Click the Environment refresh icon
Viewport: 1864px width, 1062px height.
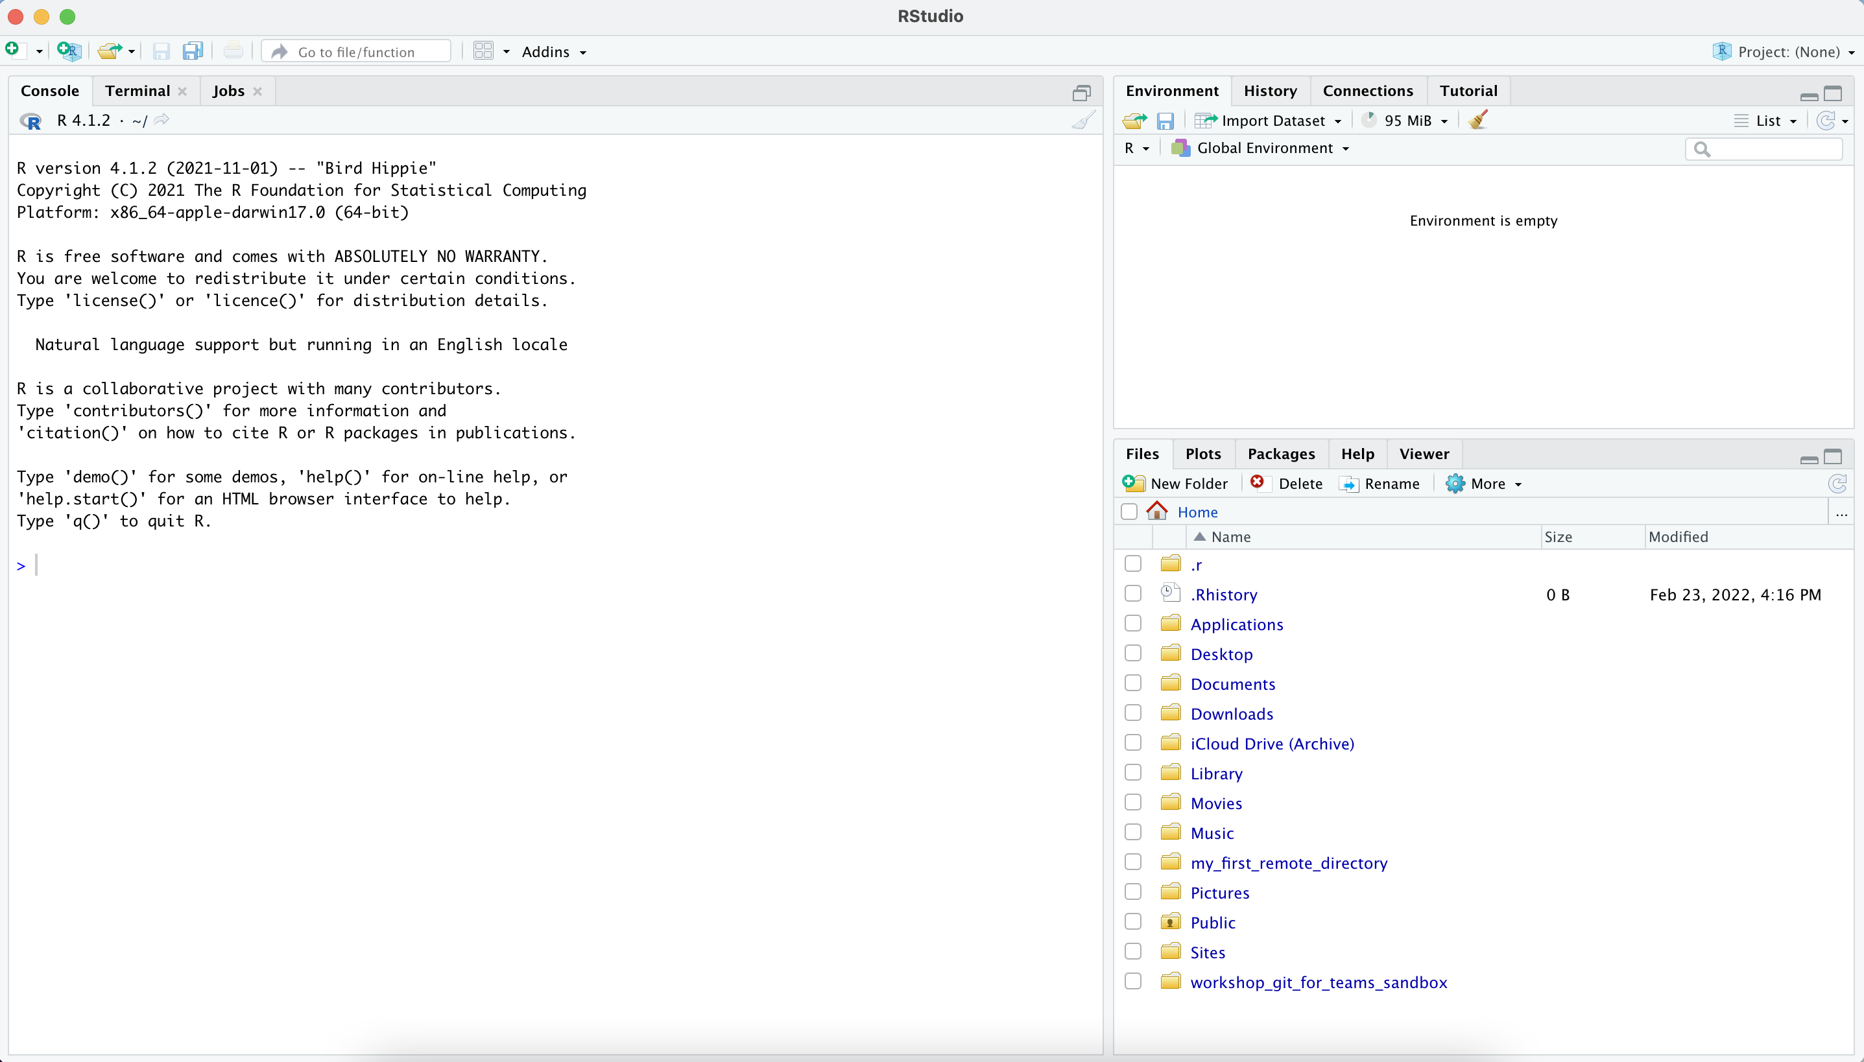(x=1826, y=121)
